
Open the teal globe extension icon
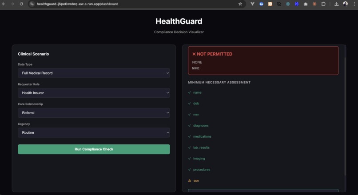[288, 4]
